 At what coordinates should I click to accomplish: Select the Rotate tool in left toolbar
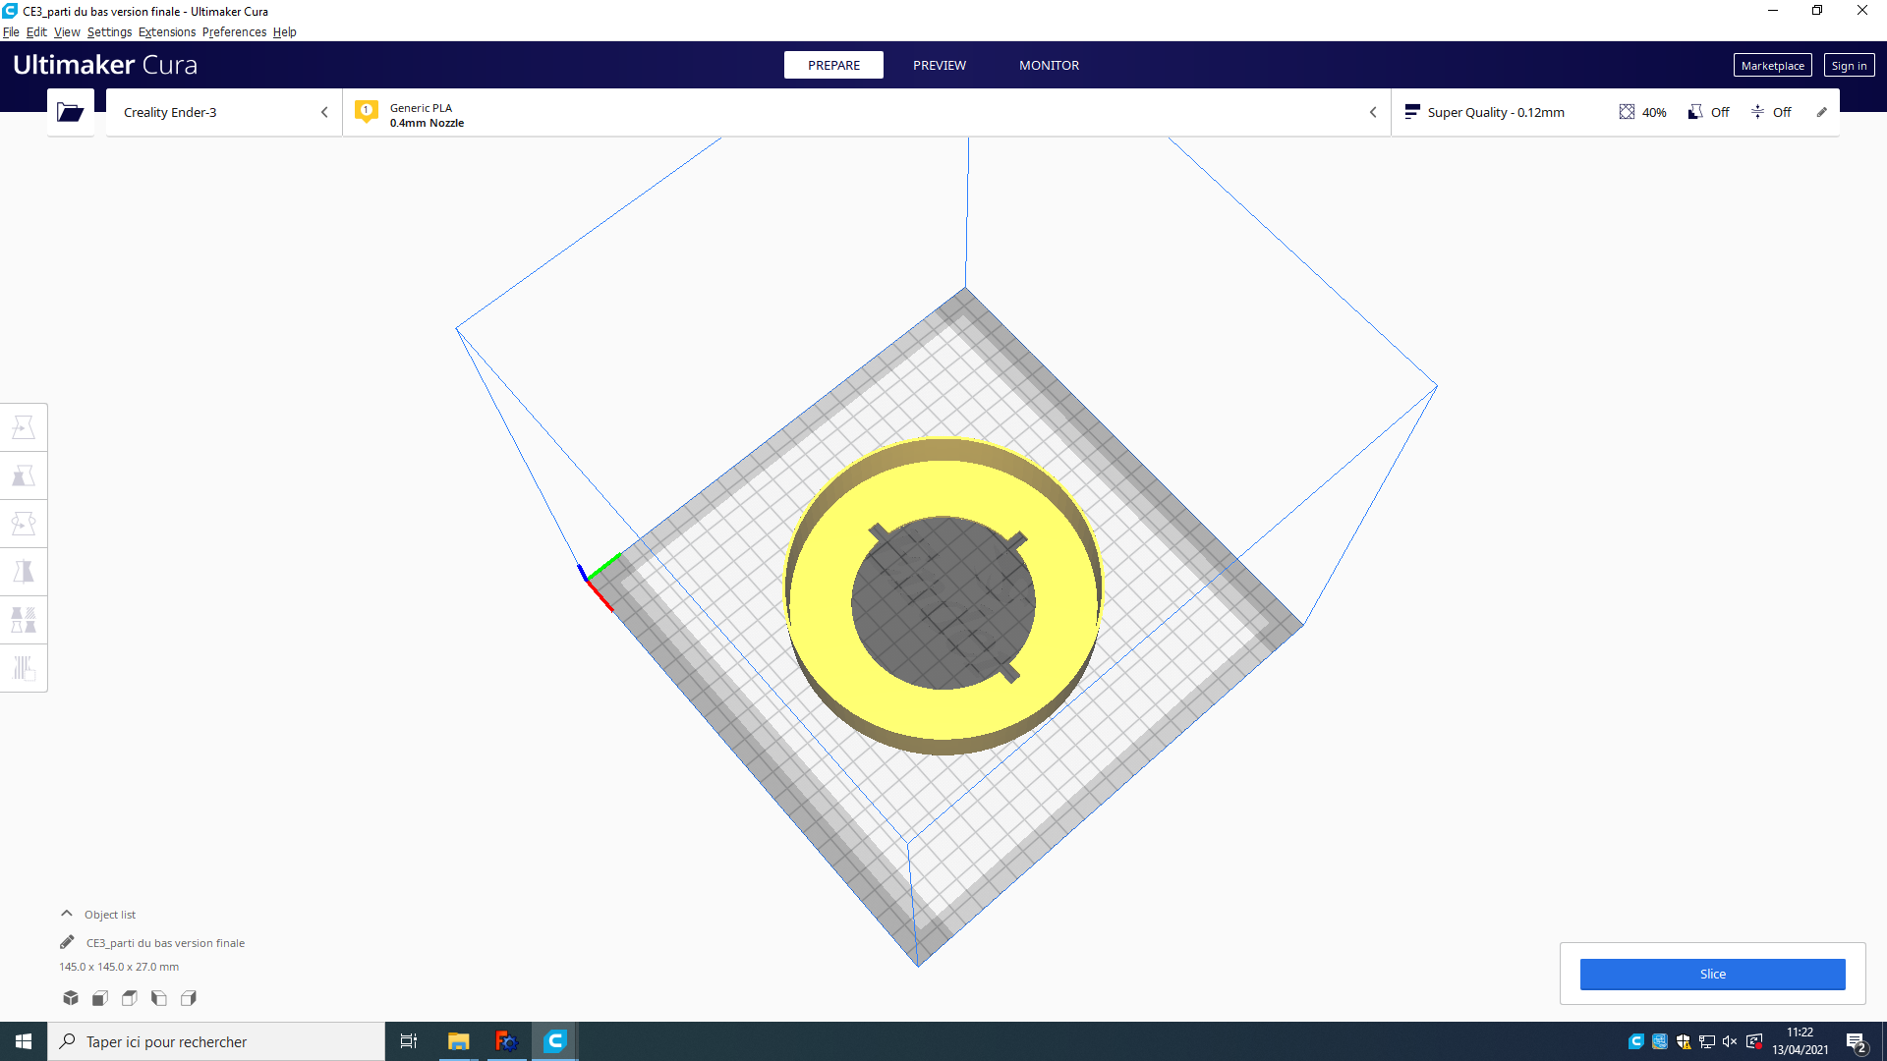click(24, 524)
